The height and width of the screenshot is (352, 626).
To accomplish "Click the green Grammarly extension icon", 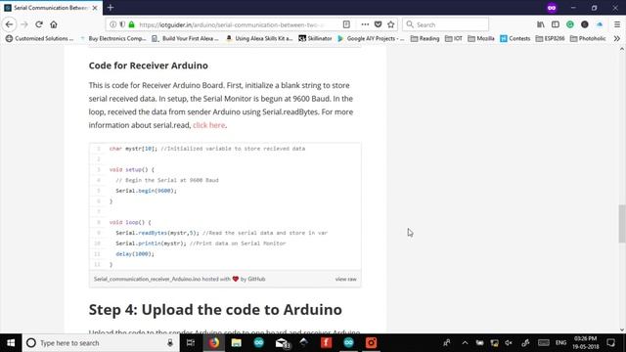I will click(570, 24).
